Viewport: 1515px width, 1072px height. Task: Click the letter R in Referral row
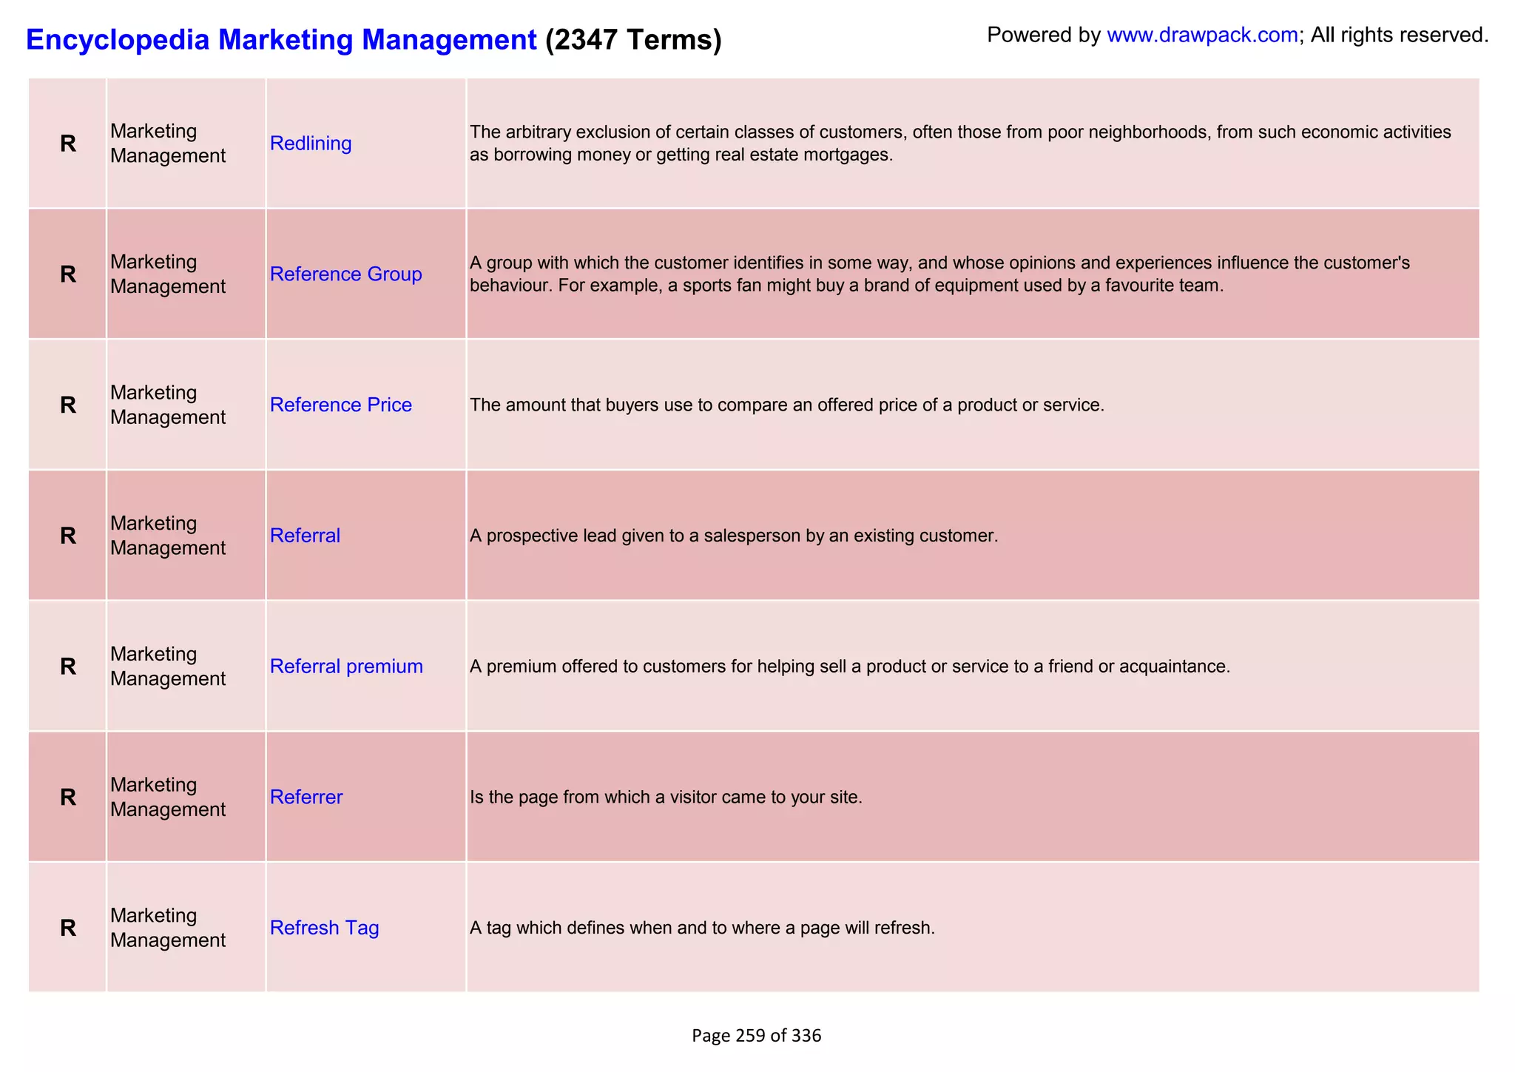point(68,536)
